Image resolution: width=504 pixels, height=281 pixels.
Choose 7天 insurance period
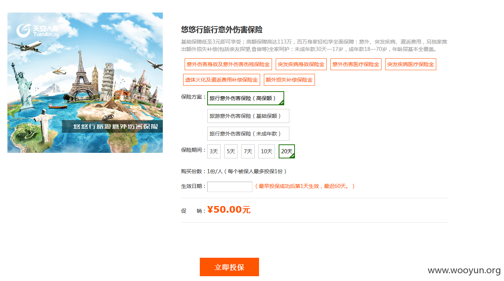tap(248, 151)
